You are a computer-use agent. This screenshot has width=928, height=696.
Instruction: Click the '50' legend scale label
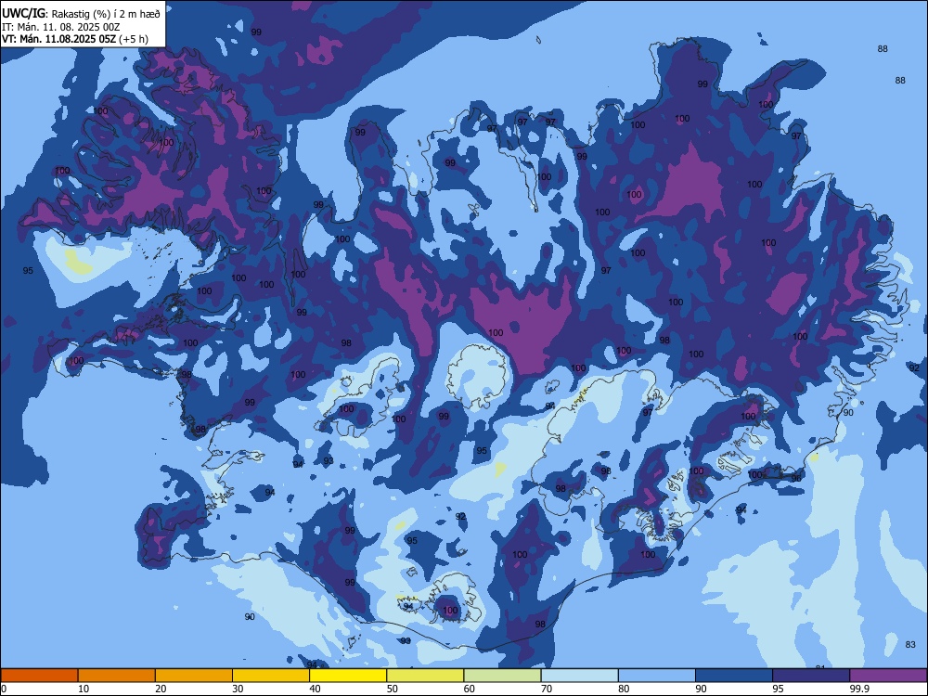tap(393, 689)
